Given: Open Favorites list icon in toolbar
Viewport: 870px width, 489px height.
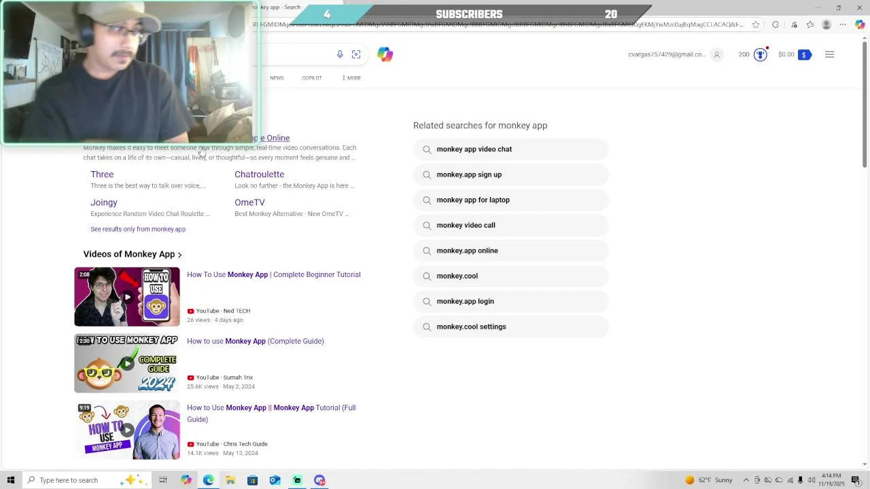Looking at the screenshot, I should tap(810, 24).
